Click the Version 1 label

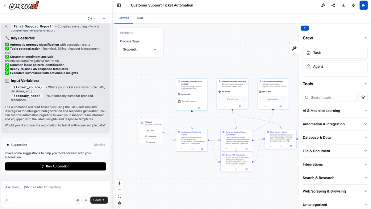(126, 33)
